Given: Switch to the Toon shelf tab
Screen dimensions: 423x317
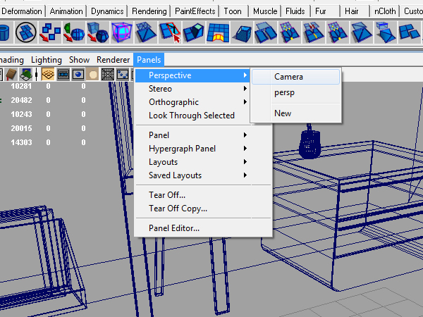Looking at the screenshot, I should [233, 11].
